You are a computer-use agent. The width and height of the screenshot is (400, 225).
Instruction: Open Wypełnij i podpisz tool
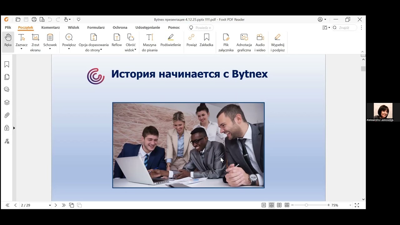coord(277,42)
